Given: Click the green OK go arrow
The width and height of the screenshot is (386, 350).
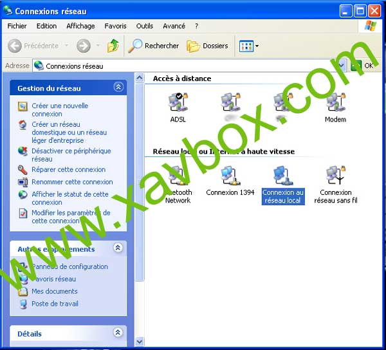Looking at the screenshot, I should pyautogui.click(x=356, y=66).
